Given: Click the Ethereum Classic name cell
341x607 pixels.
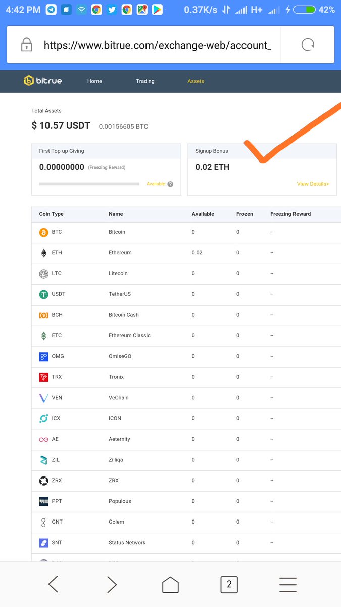Looking at the screenshot, I should click(x=129, y=336).
